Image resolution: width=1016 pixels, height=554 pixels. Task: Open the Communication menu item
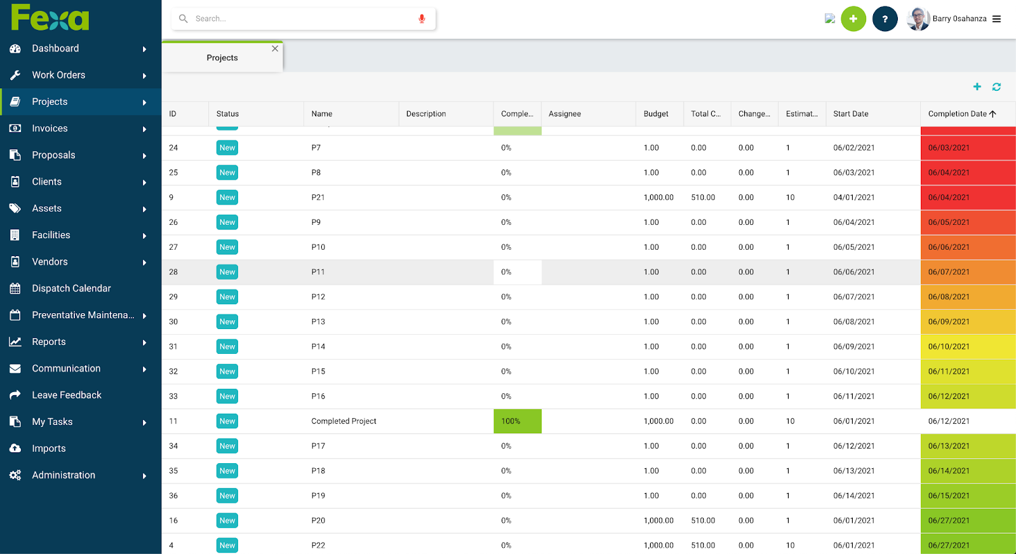click(x=81, y=368)
